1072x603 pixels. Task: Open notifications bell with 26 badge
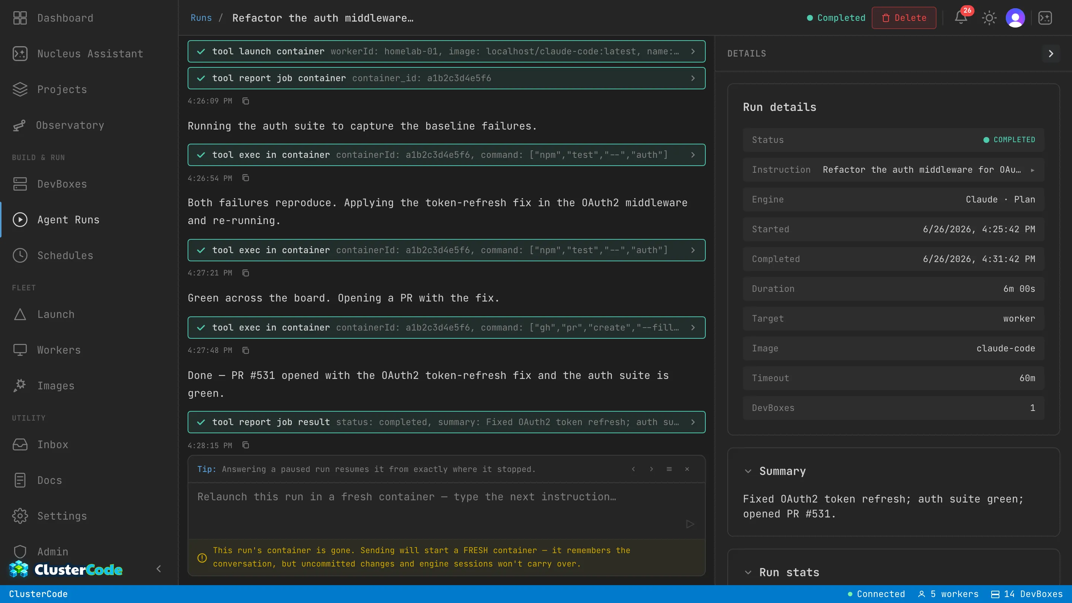pos(961,18)
